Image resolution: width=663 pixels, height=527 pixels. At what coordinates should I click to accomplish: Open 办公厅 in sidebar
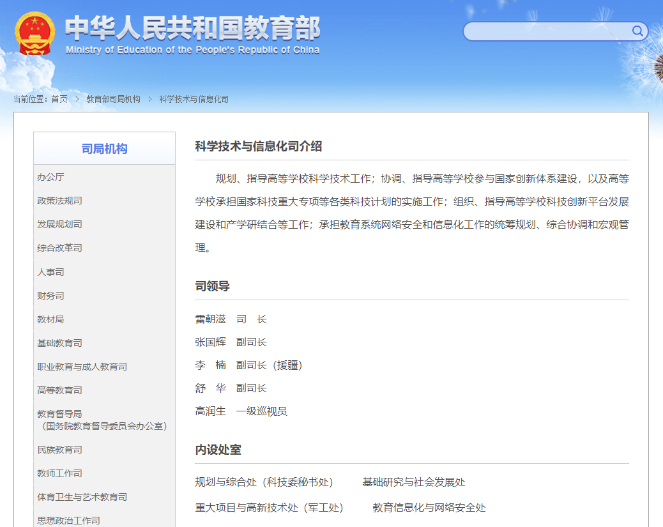(x=50, y=177)
